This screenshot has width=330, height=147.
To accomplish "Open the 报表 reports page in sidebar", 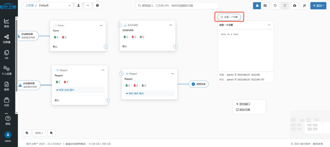I will (7, 87).
